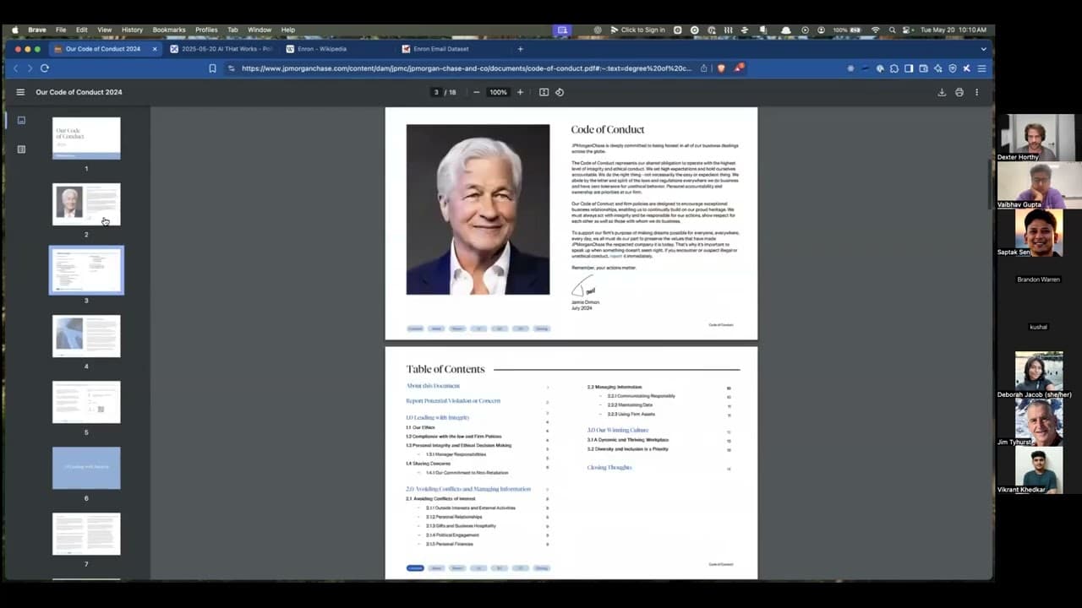This screenshot has width=1082, height=608.
Task: Open the Brave Wallet icon
Action: (923, 68)
